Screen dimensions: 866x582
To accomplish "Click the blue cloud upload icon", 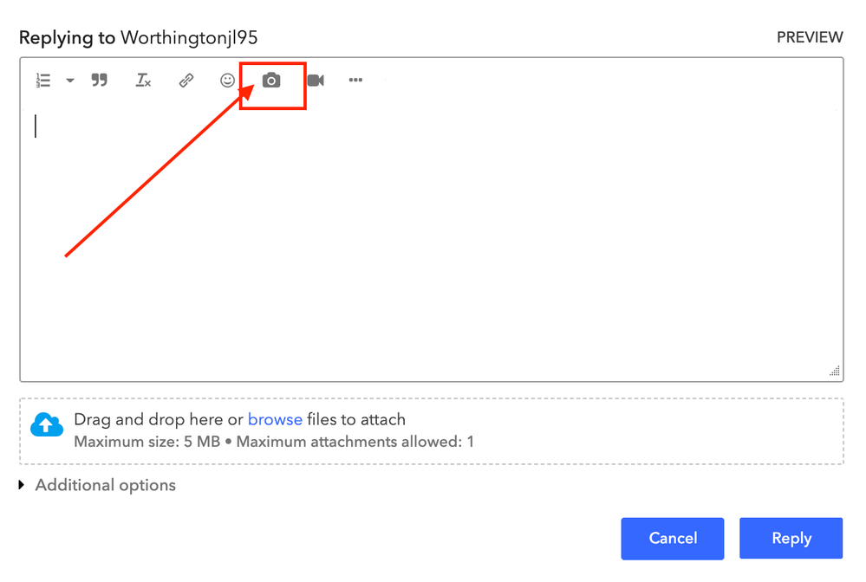I will tap(47, 425).
